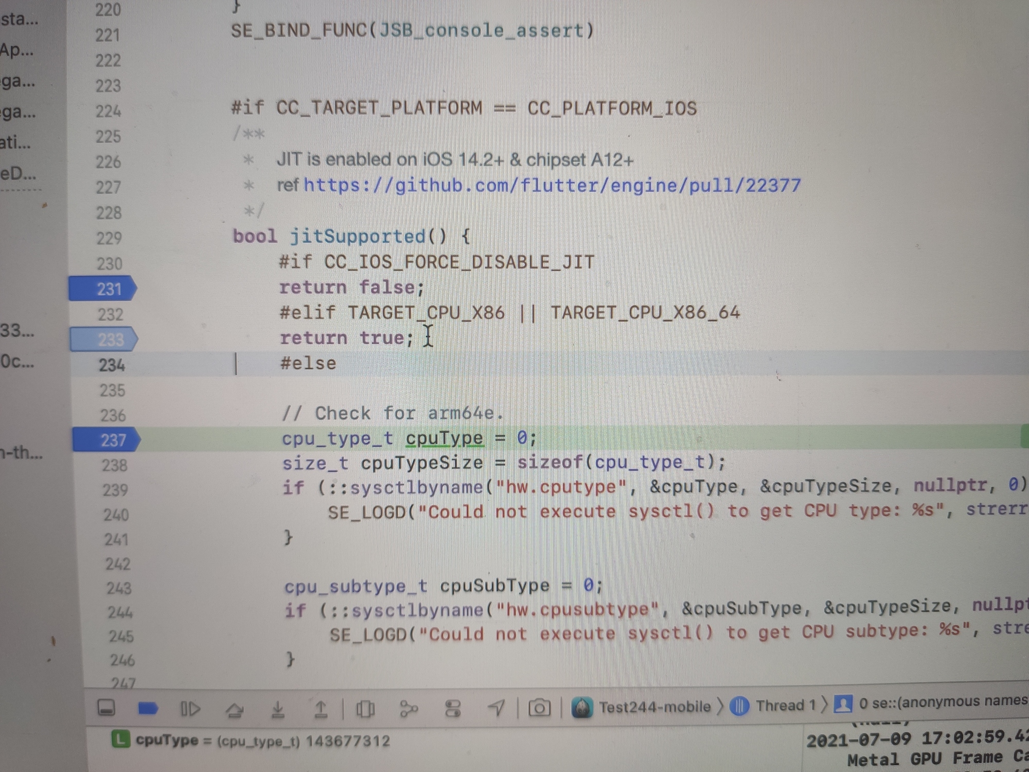
Task: Open the flutter engine pull request link
Action: point(552,185)
